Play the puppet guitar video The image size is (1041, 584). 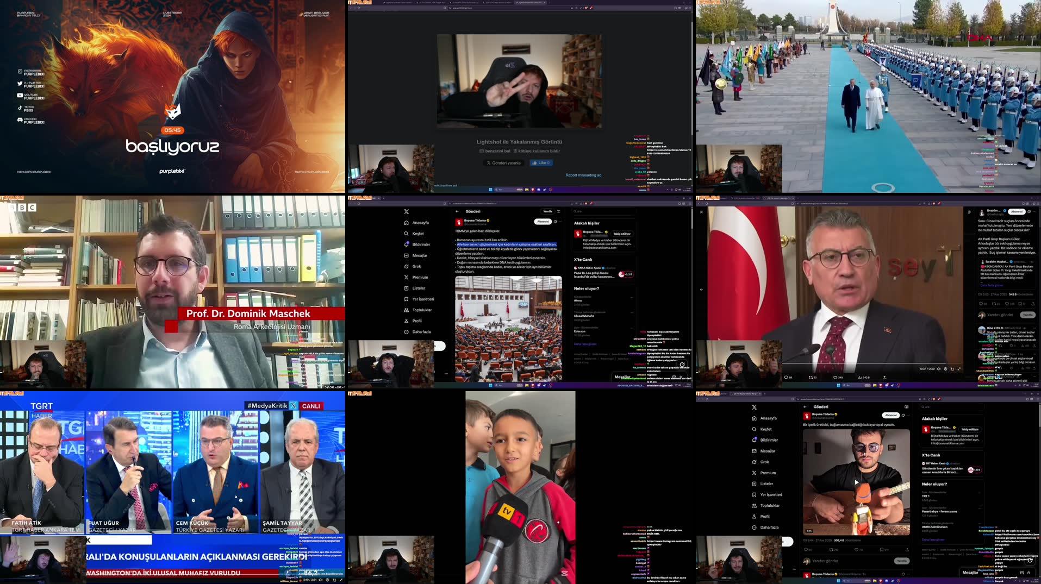pos(856,482)
